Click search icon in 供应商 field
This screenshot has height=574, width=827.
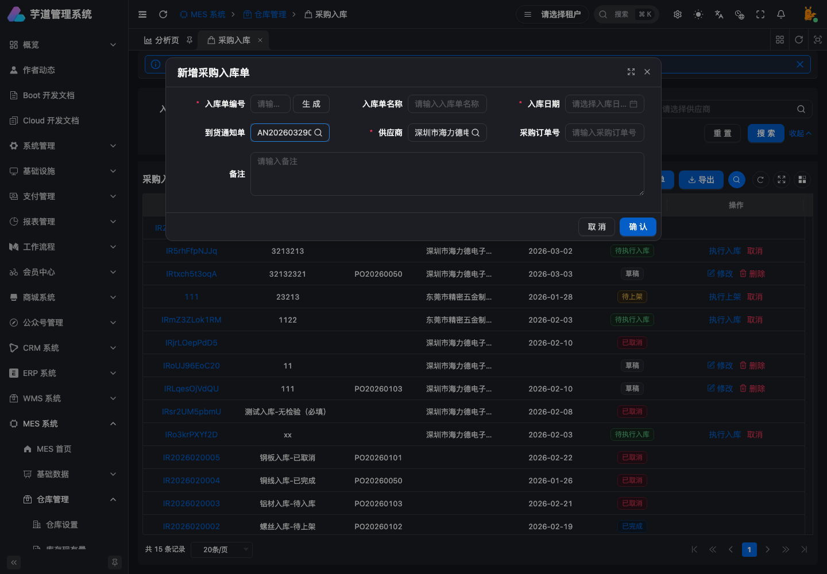[x=476, y=133]
